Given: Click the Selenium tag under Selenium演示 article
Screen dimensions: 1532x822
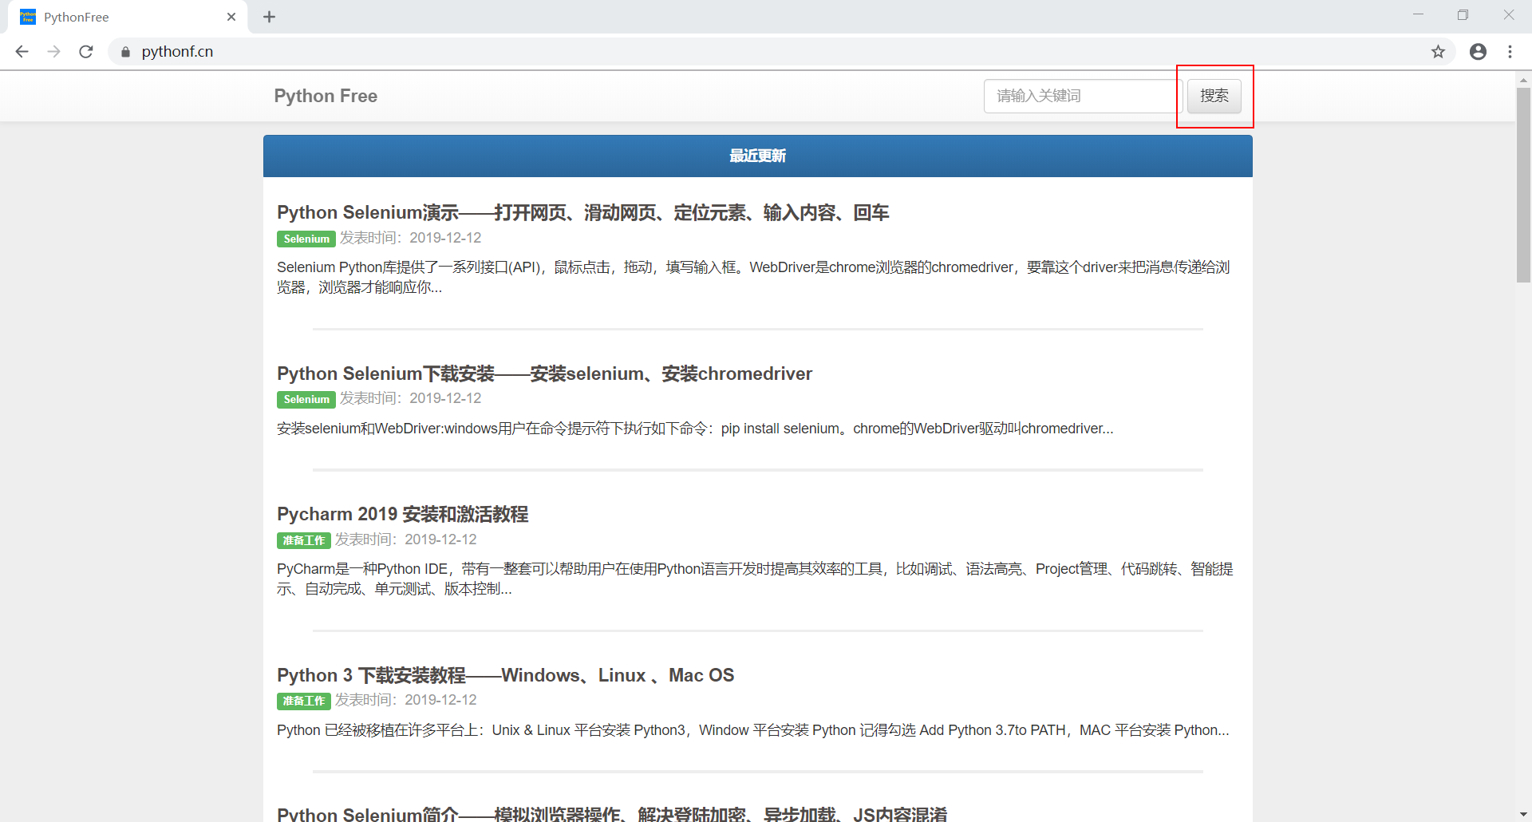Looking at the screenshot, I should click(x=306, y=239).
